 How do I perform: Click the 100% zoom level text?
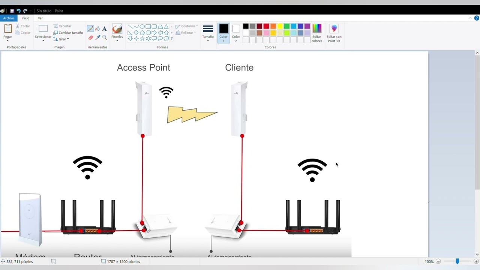(x=429, y=261)
